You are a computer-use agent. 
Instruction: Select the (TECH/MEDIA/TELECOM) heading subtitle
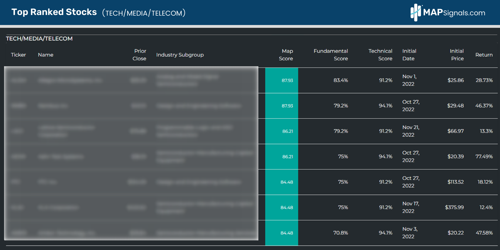coord(144,13)
